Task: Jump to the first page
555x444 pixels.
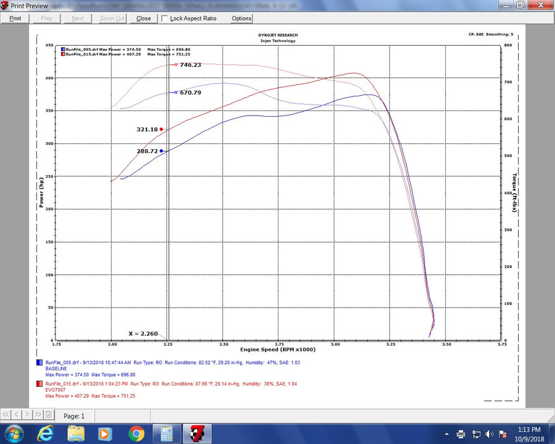Action: coord(6,414)
